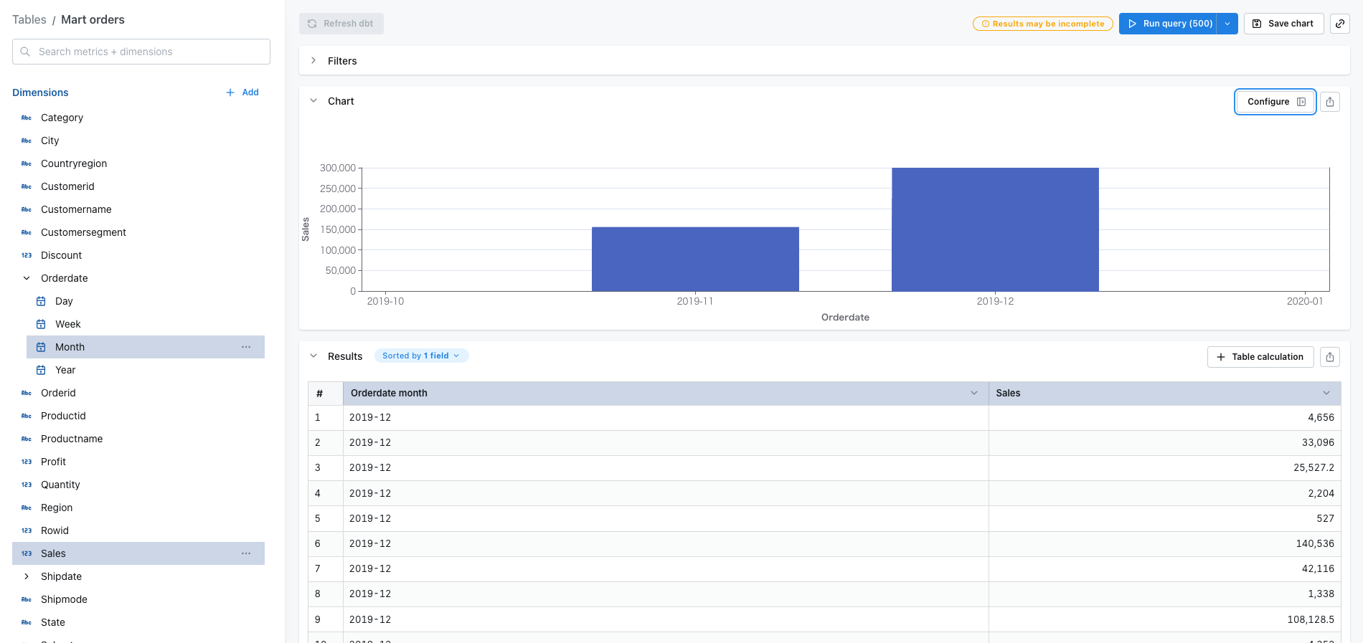1363x643 pixels.
Task: Click the Abc icon beside Shipmode
Action: coord(27,599)
